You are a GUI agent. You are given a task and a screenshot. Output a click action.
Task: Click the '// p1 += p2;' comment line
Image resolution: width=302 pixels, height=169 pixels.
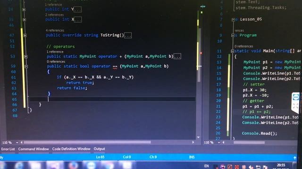coord(256,112)
